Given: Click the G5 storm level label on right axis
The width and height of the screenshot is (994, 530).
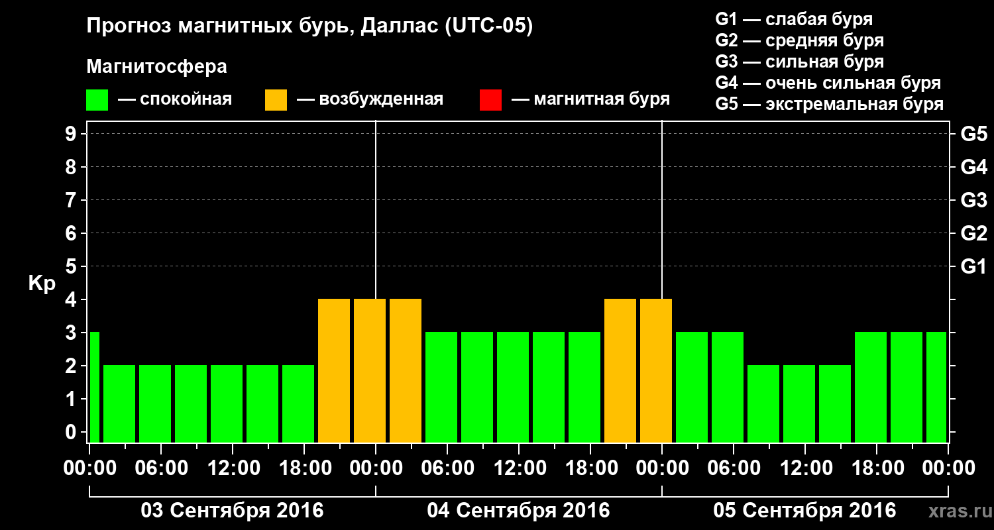Looking at the screenshot, I should [x=973, y=134].
